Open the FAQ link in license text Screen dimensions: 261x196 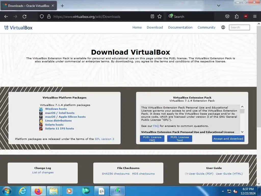tap(156, 126)
